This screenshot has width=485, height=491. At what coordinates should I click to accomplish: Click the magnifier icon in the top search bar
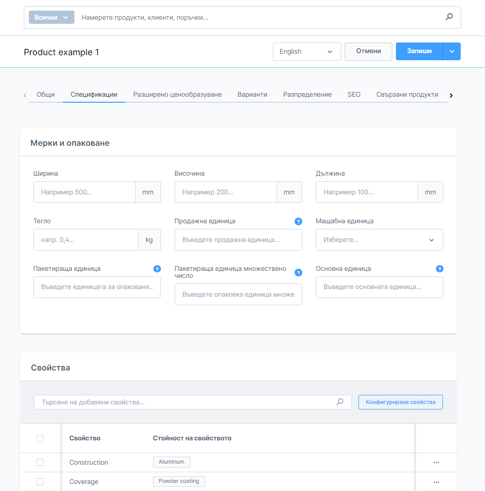tap(449, 17)
